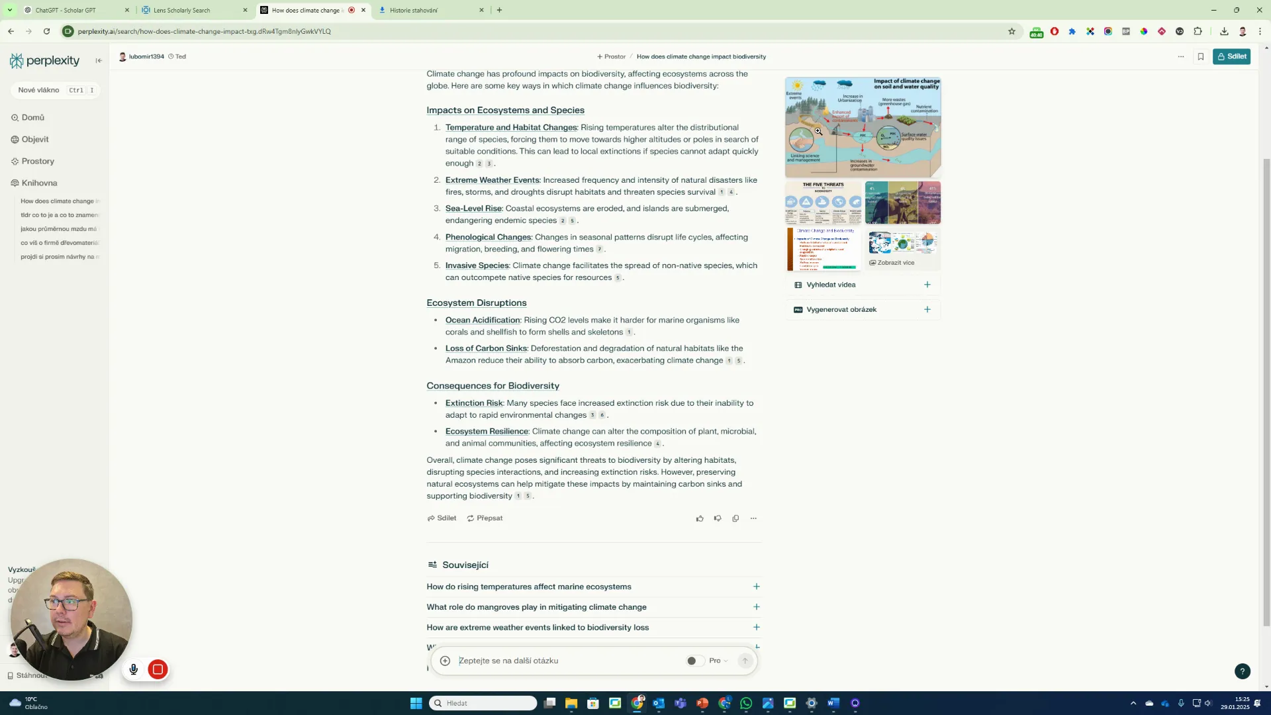Toggle the Pro search switch
The image size is (1271, 715).
[x=694, y=661]
